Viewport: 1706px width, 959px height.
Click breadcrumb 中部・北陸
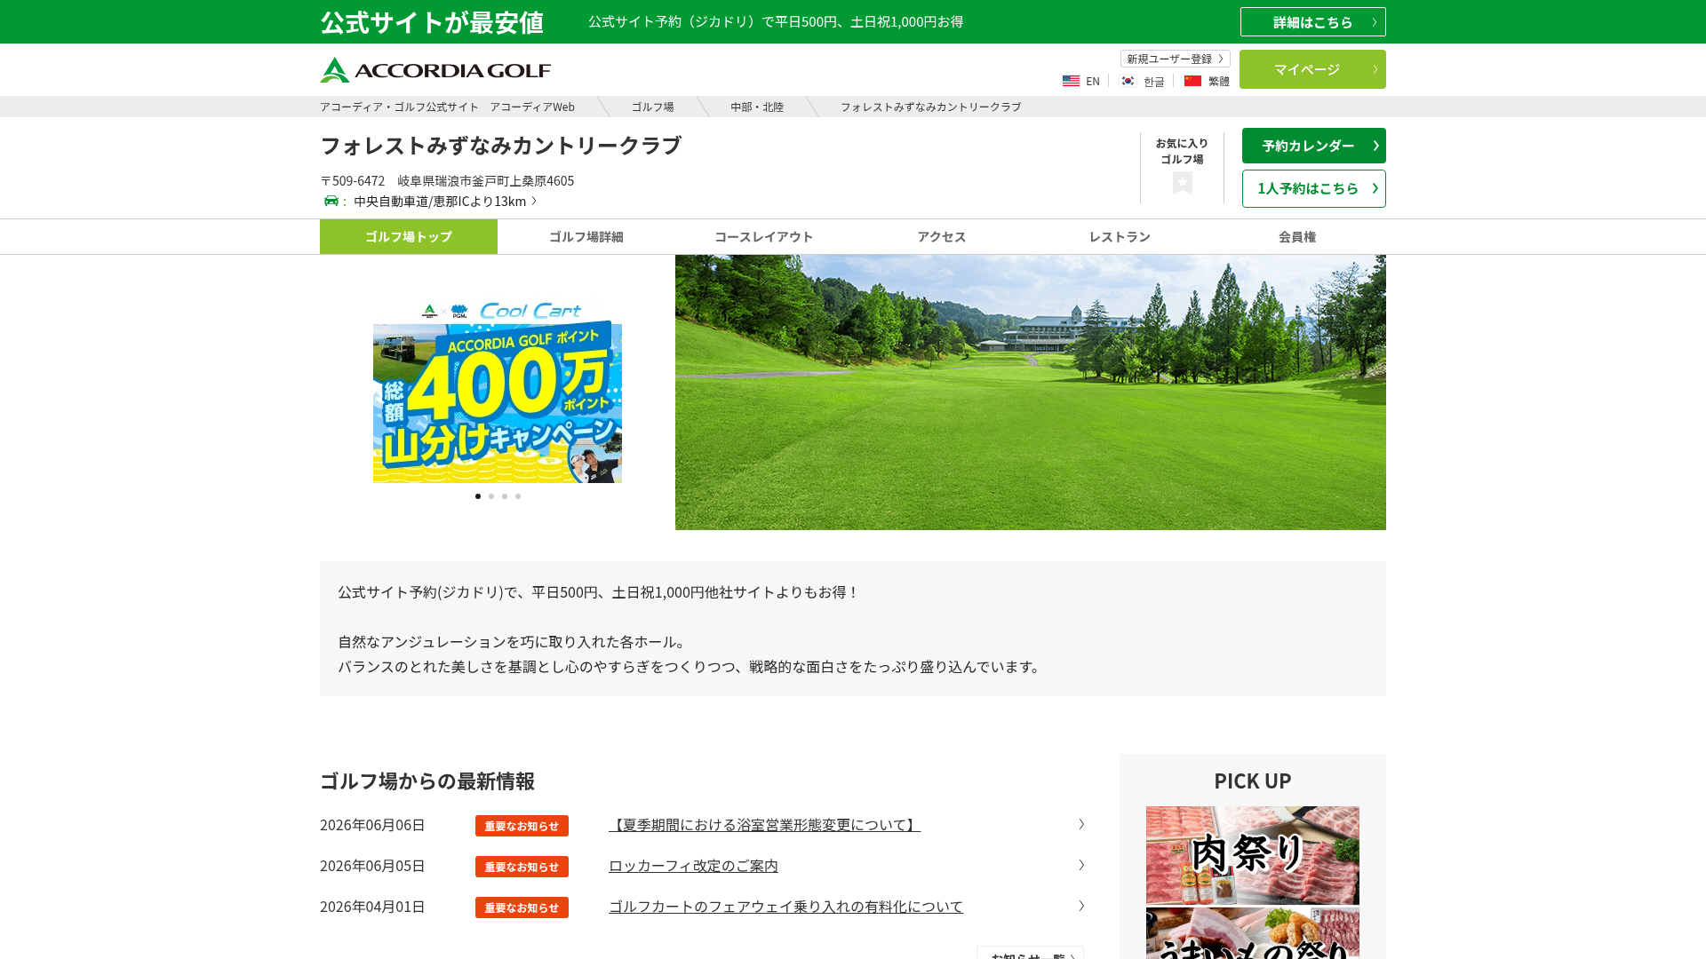coord(757,107)
